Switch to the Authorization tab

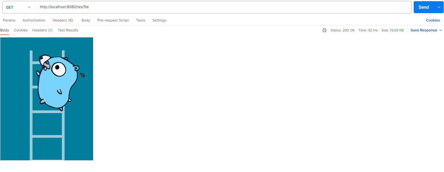(34, 20)
